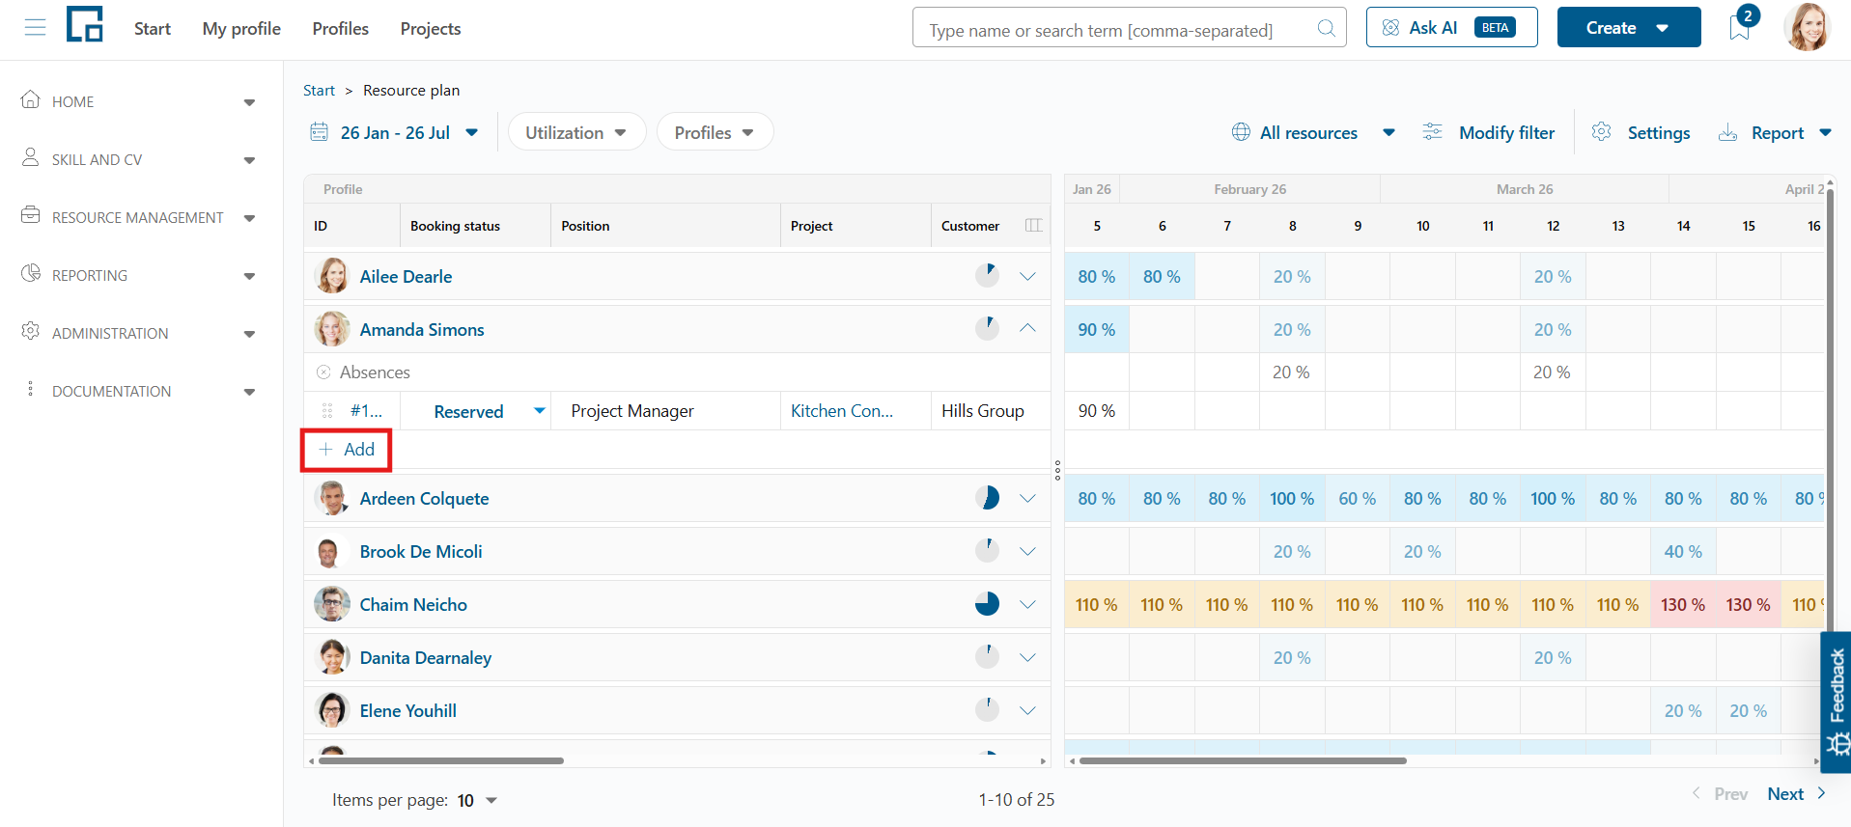Open the Projects top navigation item
The height and width of the screenshot is (827, 1851).
click(431, 28)
